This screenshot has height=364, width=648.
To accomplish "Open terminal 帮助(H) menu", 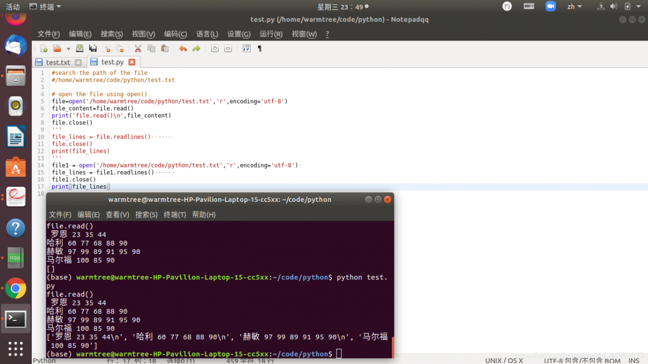I will click(204, 215).
